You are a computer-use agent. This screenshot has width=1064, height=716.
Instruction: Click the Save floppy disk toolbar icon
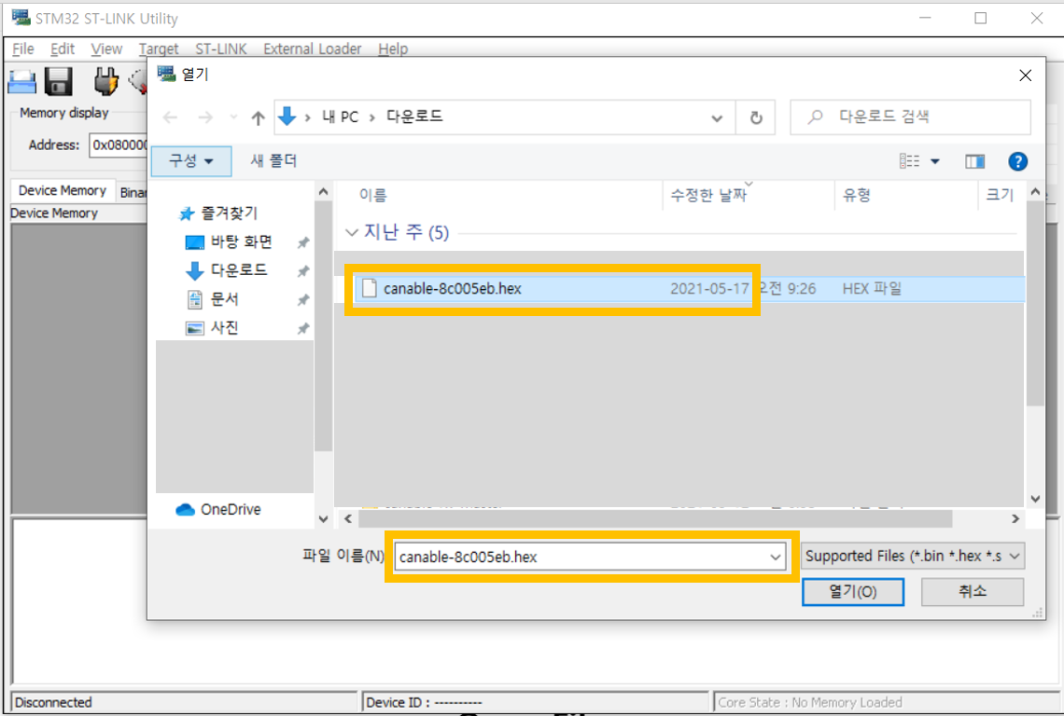(x=59, y=81)
